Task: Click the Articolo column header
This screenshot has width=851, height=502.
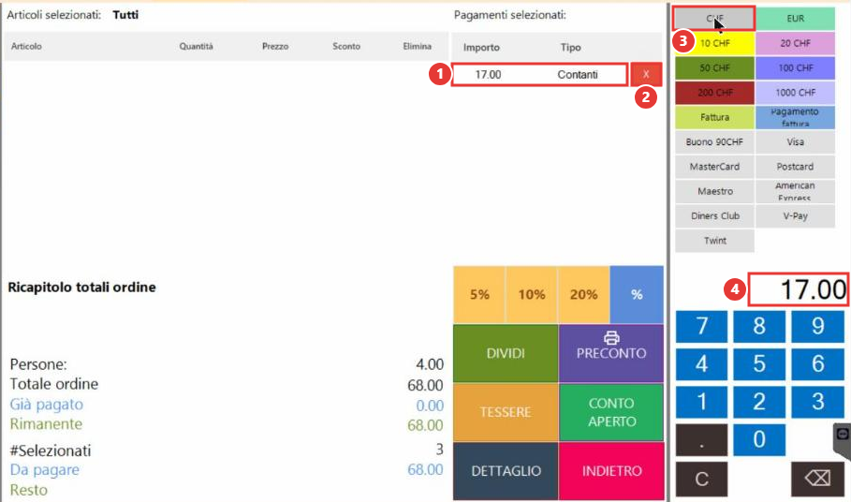Action: (26, 46)
